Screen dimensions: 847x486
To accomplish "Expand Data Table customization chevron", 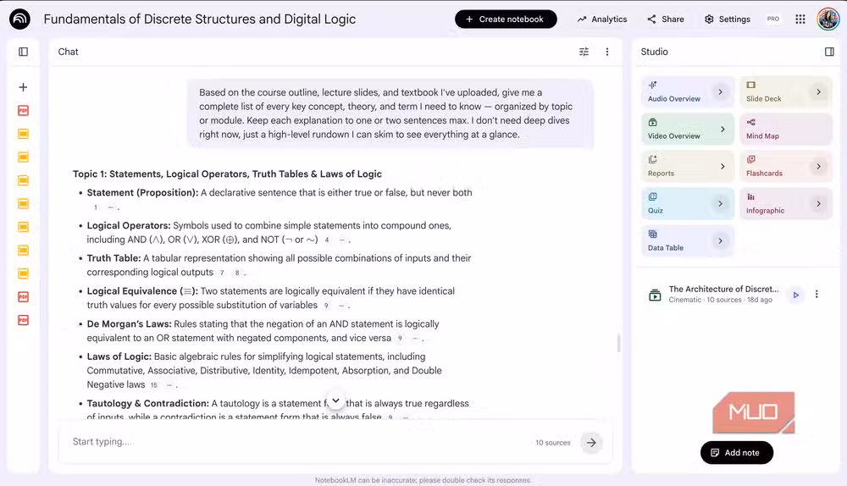I will pos(720,240).
